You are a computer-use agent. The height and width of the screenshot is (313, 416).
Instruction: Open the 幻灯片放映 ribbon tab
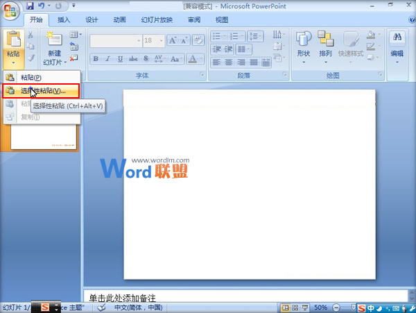(157, 19)
